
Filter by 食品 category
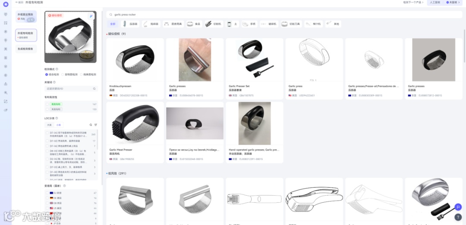(194, 24)
